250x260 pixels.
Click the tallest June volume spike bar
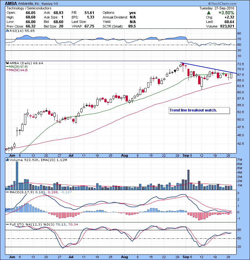[17, 176]
